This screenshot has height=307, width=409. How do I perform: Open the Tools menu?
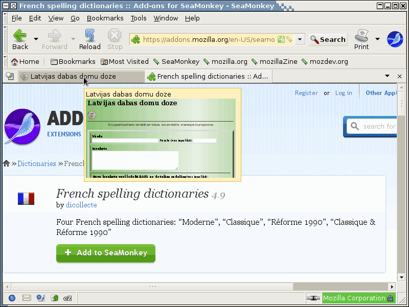(x=139, y=18)
